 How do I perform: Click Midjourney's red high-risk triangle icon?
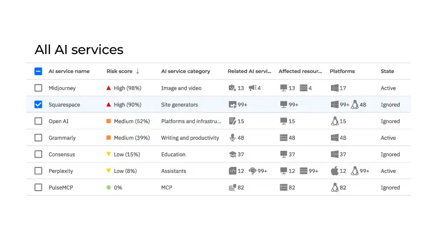[109, 88]
